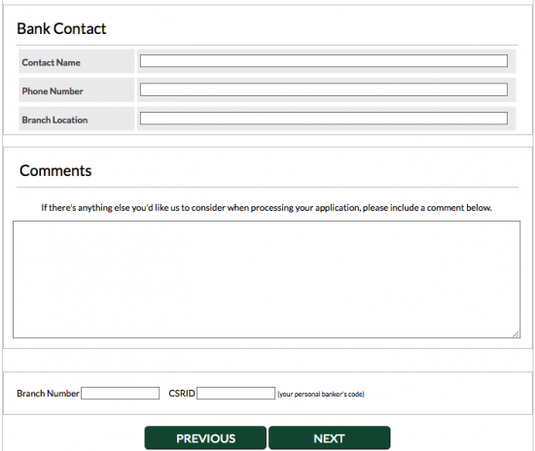Click the Contact Name input field

tap(324, 61)
